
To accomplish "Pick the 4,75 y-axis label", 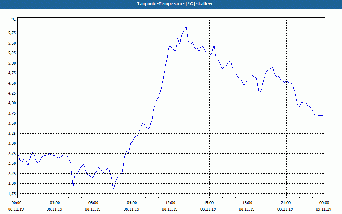I will 12,73.
